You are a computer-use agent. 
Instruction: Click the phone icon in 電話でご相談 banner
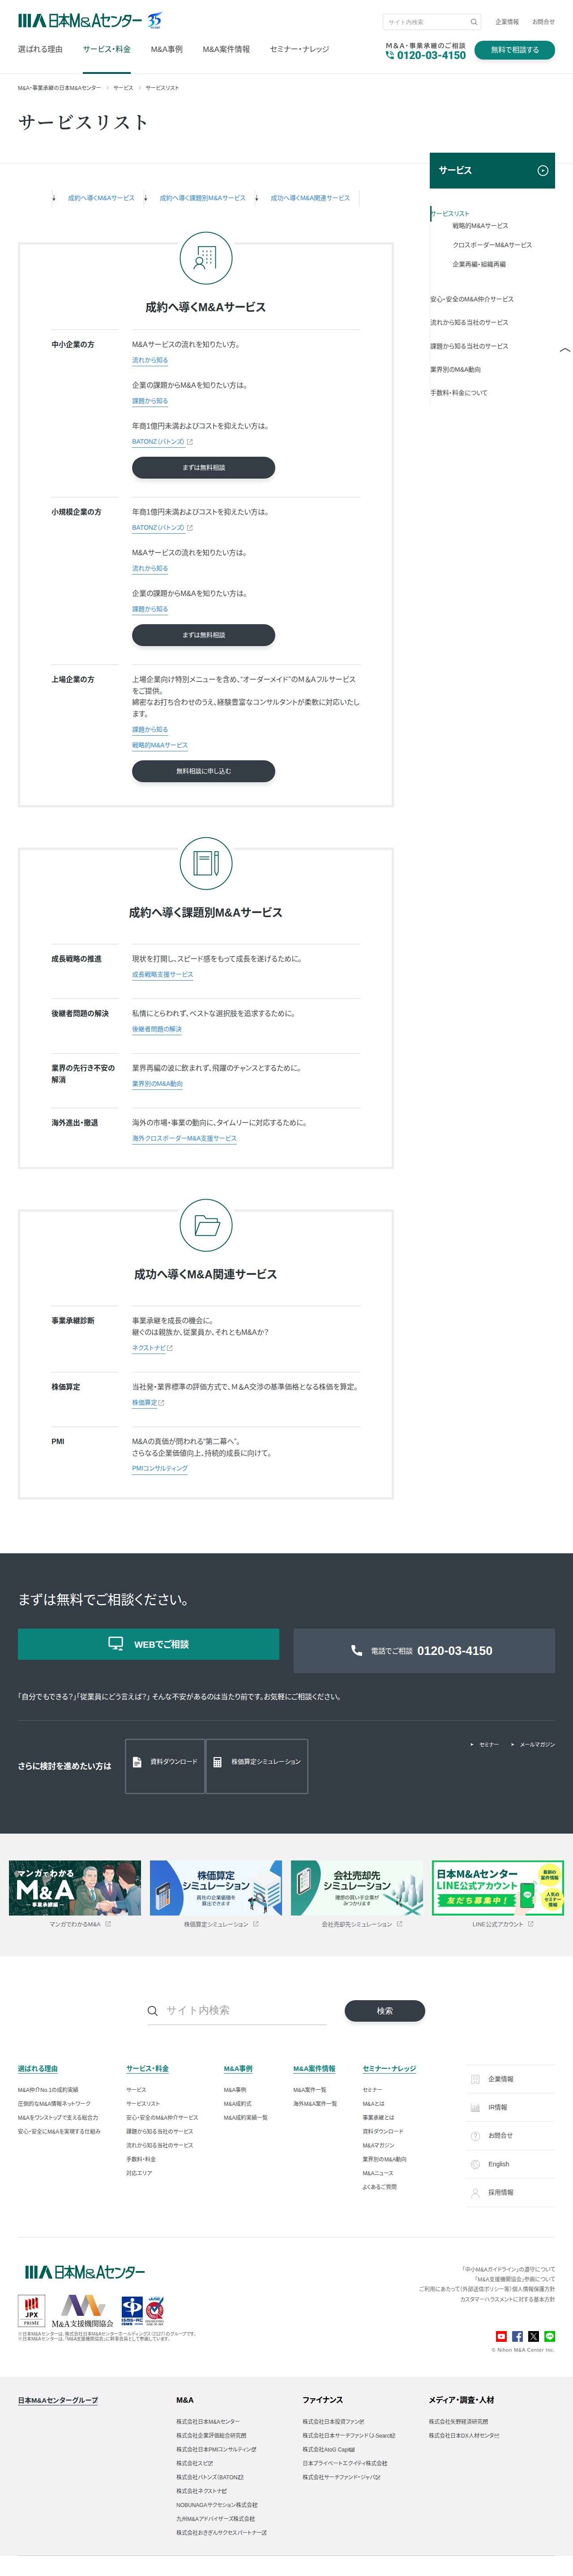click(357, 1651)
